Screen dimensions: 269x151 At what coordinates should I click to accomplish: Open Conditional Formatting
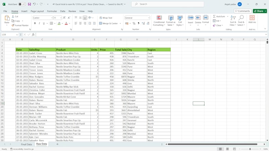tap(159, 21)
